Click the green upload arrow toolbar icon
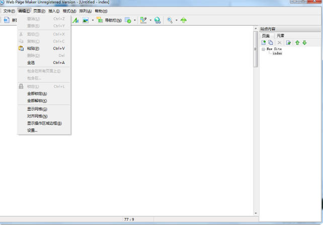 [x=184, y=20]
